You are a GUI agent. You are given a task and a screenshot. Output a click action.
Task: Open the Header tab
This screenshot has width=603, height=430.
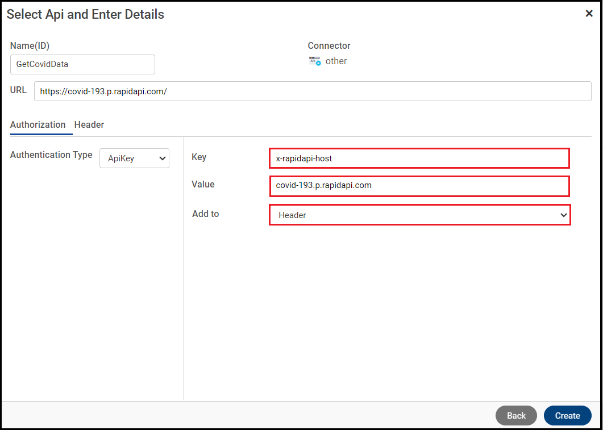point(89,124)
